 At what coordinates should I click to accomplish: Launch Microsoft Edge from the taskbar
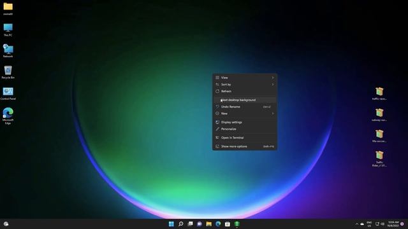coord(218,224)
